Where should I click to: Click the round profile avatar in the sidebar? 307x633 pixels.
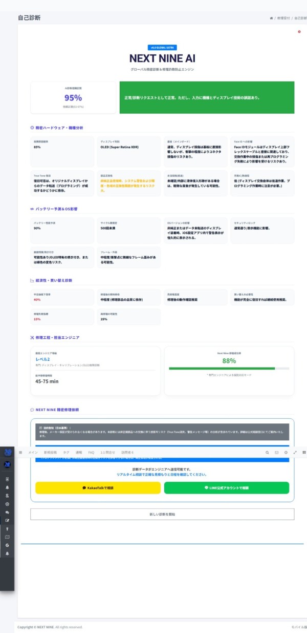(x=8, y=465)
